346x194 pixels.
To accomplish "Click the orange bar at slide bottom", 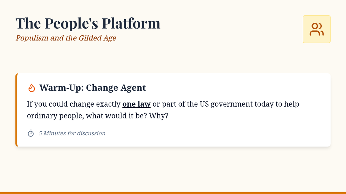I will click(173, 193).
